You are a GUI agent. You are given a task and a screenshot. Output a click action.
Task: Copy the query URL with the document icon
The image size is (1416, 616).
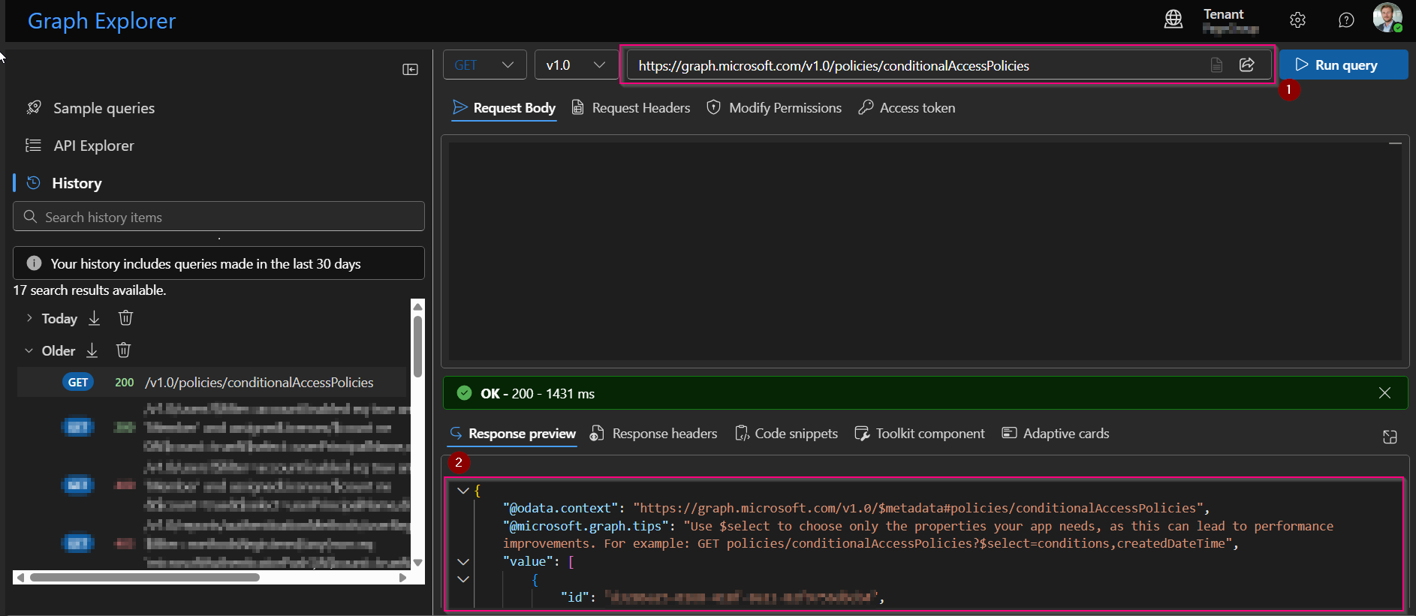pos(1217,65)
